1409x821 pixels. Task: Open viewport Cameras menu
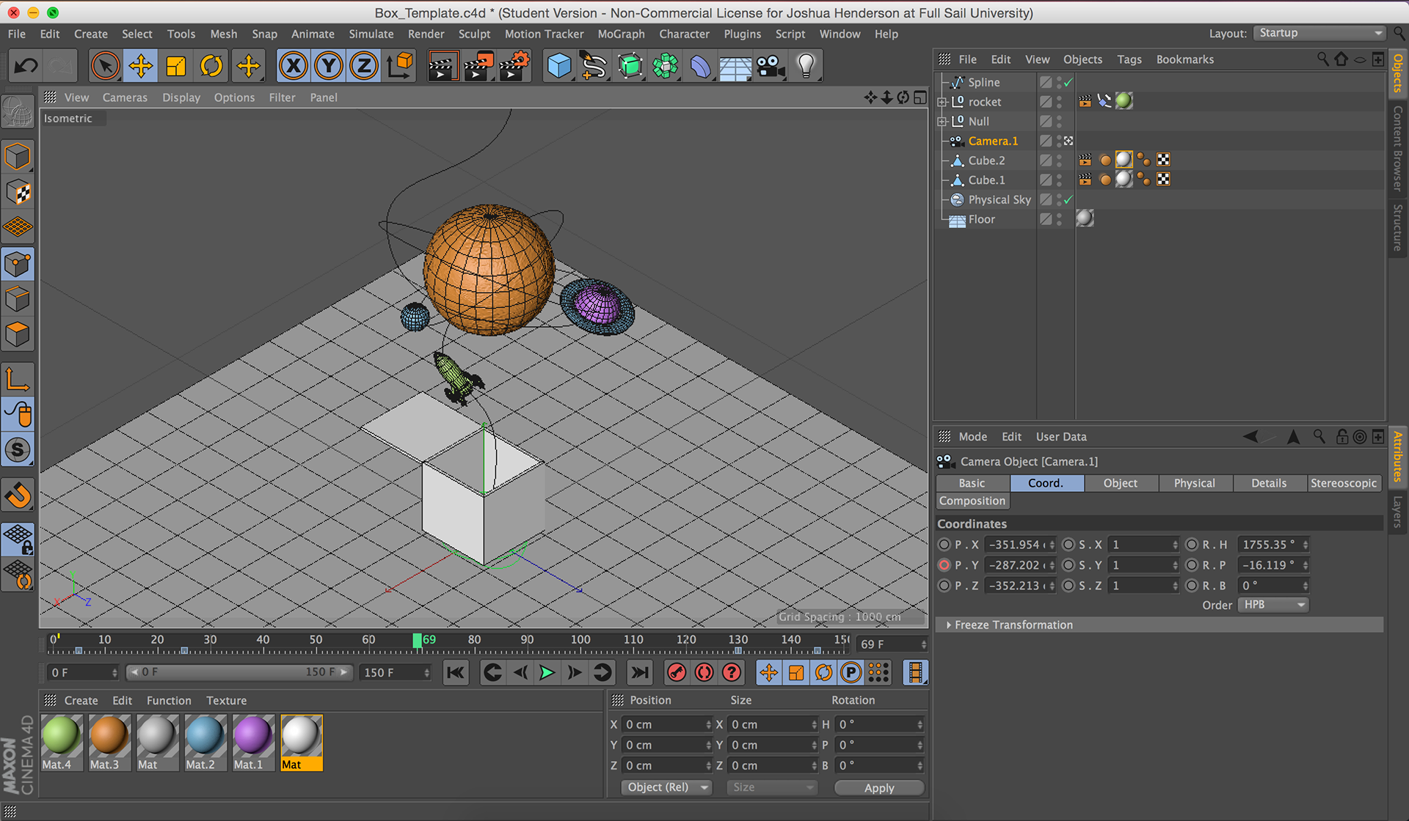pos(125,97)
